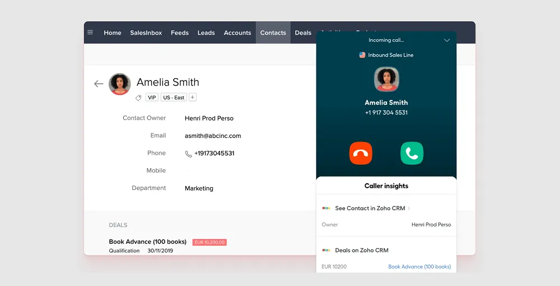Click the EUR 10,200.00 red badge
The height and width of the screenshot is (286, 560).
pyautogui.click(x=209, y=242)
